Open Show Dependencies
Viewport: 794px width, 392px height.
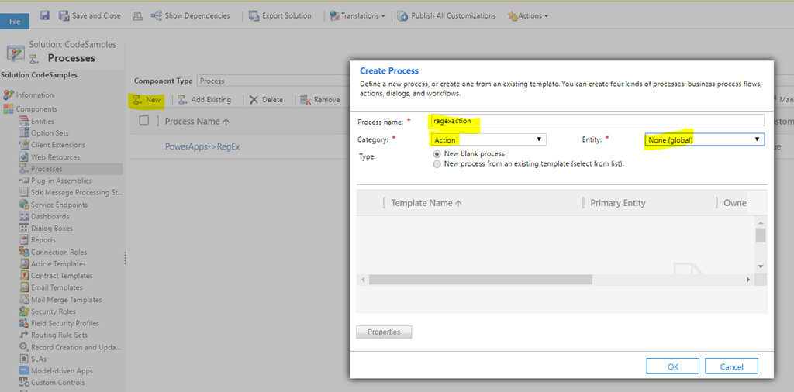point(191,15)
